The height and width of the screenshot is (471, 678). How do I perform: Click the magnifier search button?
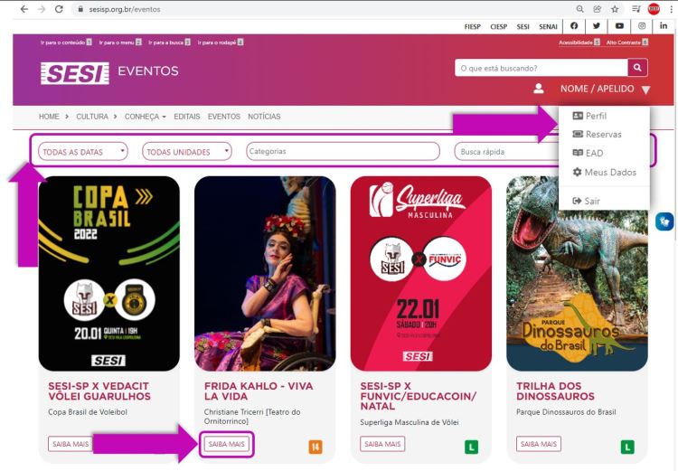click(637, 68)
